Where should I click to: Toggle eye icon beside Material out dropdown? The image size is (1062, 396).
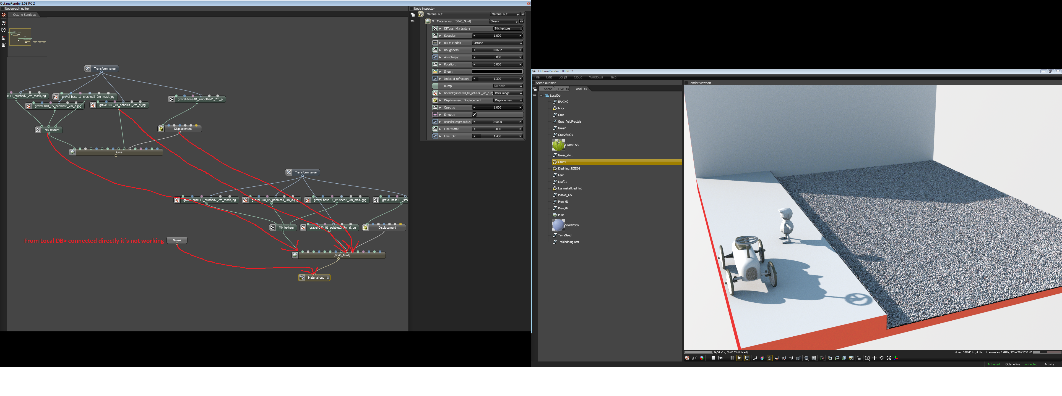(522, 14)
